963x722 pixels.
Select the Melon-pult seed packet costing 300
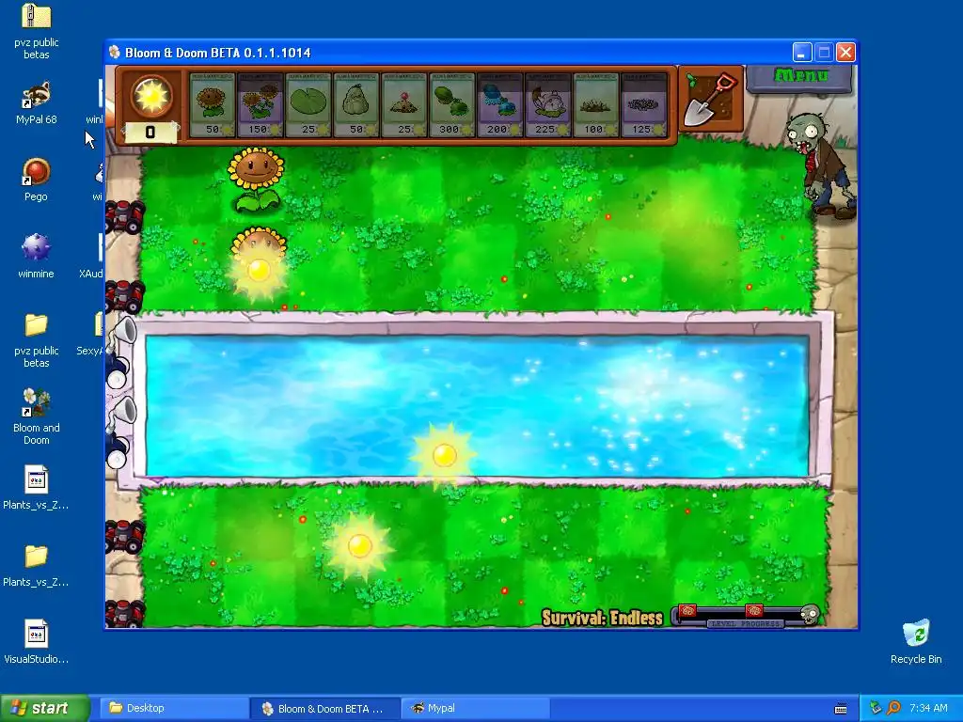[x=452, y=105]
